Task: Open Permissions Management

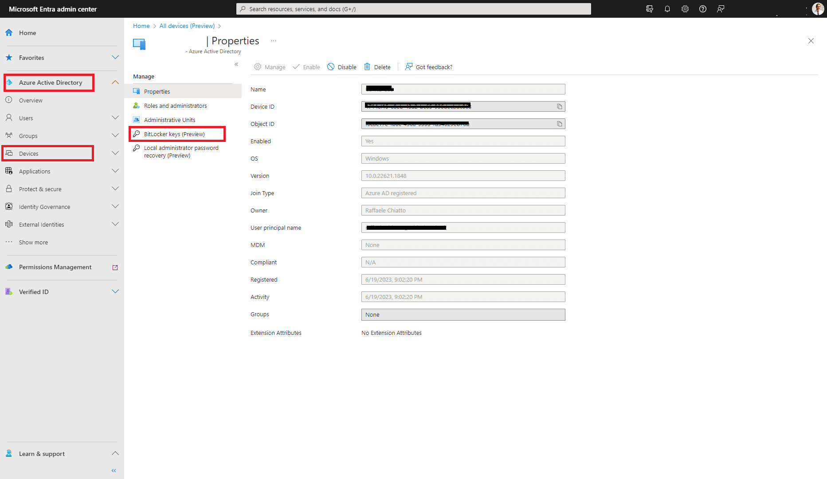Action: [55, 267]
